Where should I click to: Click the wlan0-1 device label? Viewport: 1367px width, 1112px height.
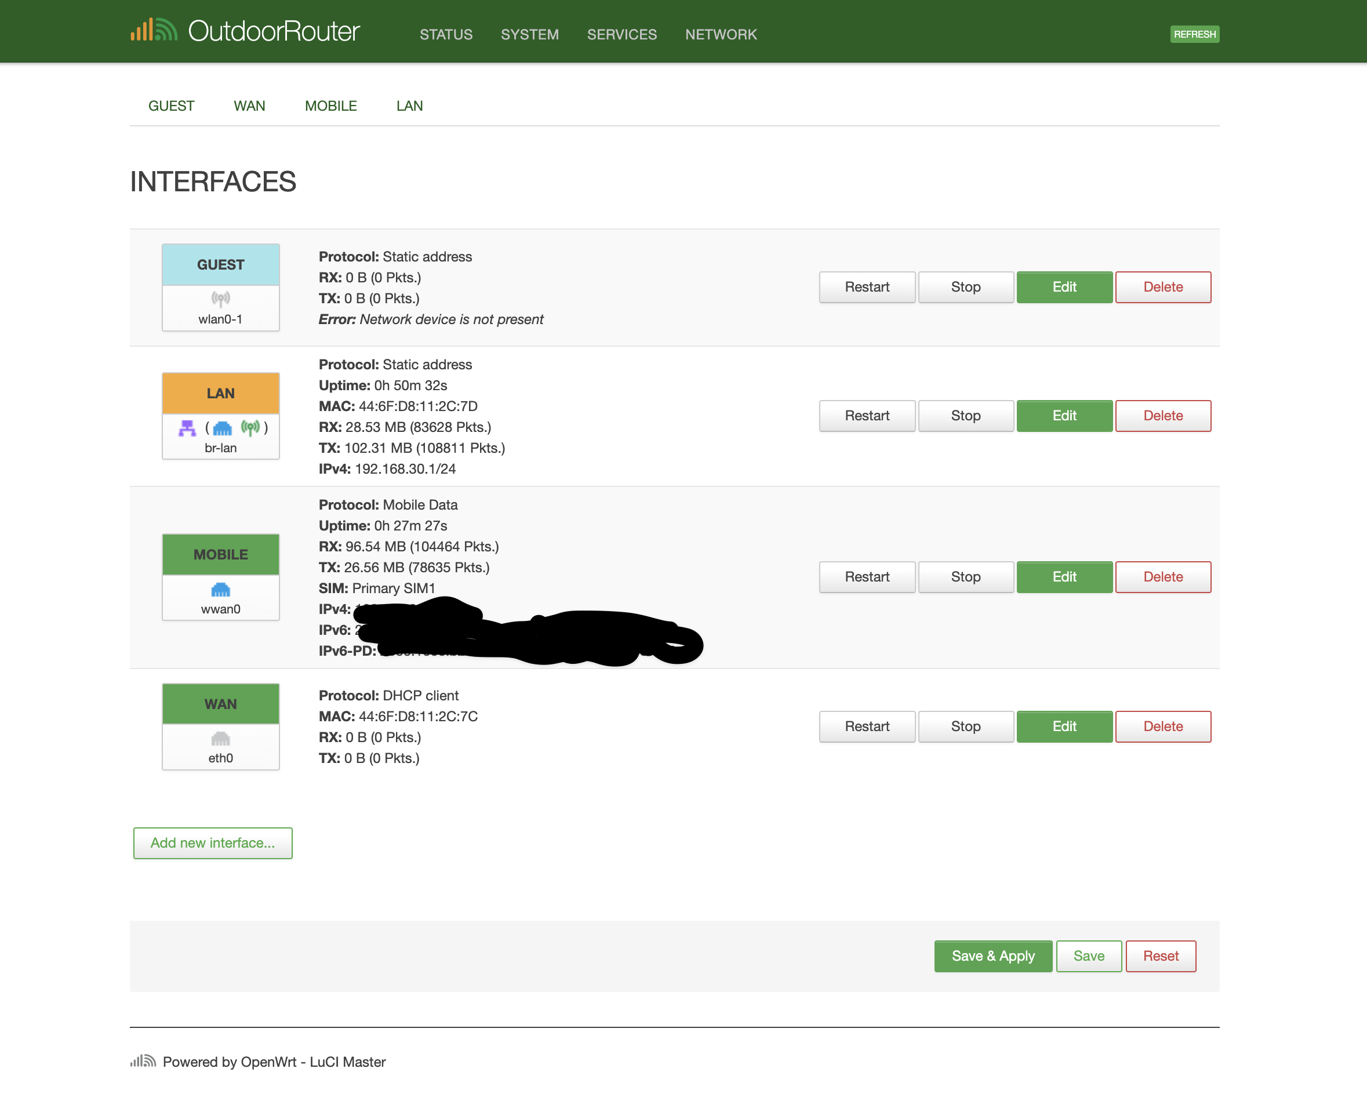point(220,319)
